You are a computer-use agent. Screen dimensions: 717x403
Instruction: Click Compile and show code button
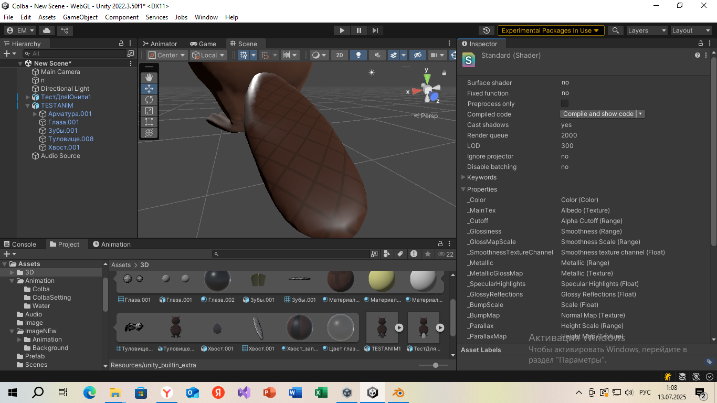(598, 114)
